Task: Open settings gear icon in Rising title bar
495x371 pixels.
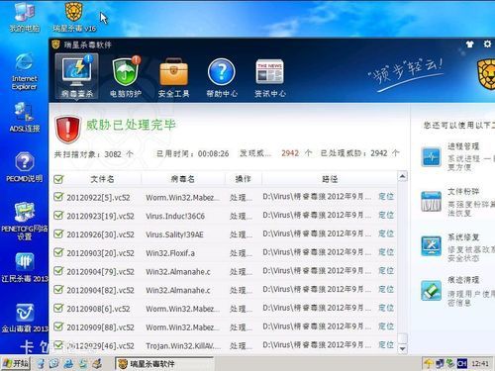Action: pyautogui.click(x=487, y=44)
